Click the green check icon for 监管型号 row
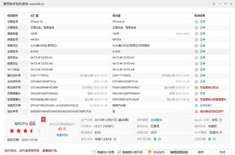This screenshot has height=155, width=235. click(x=196, y=52)
